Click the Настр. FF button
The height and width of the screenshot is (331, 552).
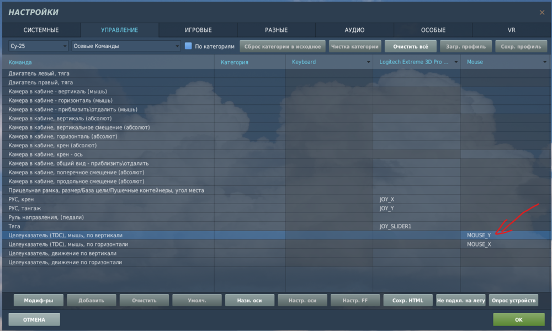click(x=355, y=301)
